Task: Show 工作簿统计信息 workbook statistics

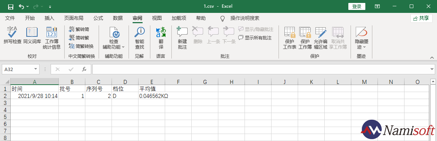Action: pyautogui.click(x=52, y=38)
